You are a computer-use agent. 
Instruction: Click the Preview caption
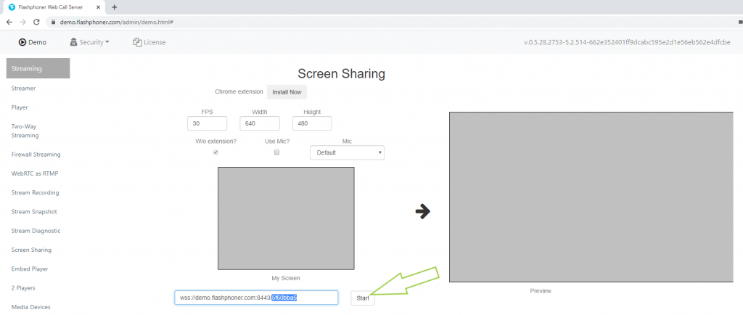click(541, 291)
